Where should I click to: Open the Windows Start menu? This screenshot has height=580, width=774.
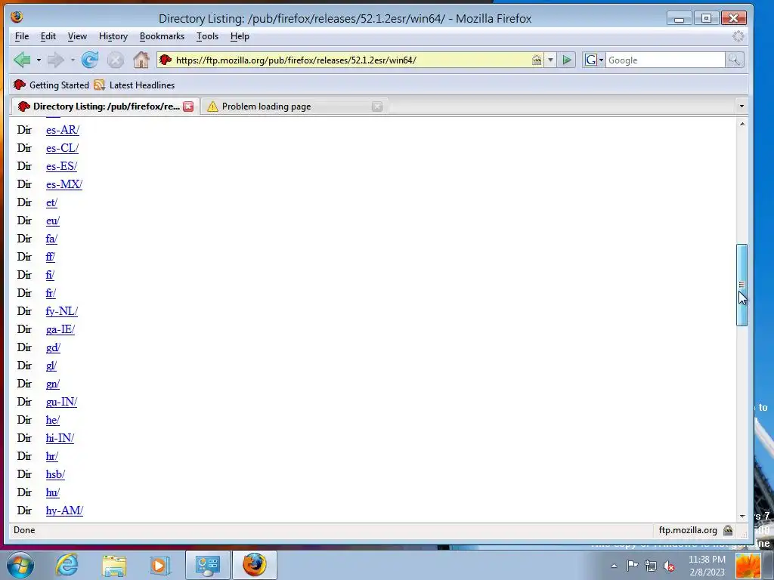[x=20, y=565]
